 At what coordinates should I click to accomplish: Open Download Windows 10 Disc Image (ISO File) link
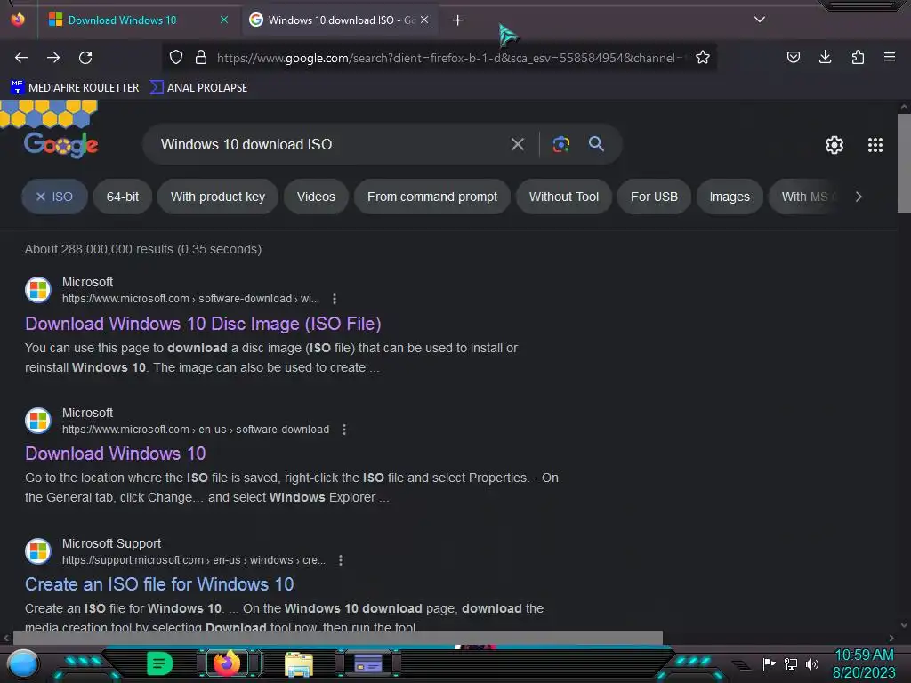(203, 324)
